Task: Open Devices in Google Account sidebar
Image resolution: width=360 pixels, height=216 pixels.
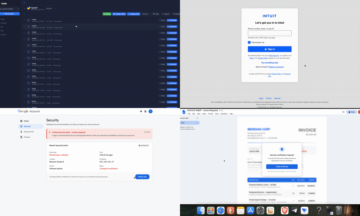Action: coord(27,137)
